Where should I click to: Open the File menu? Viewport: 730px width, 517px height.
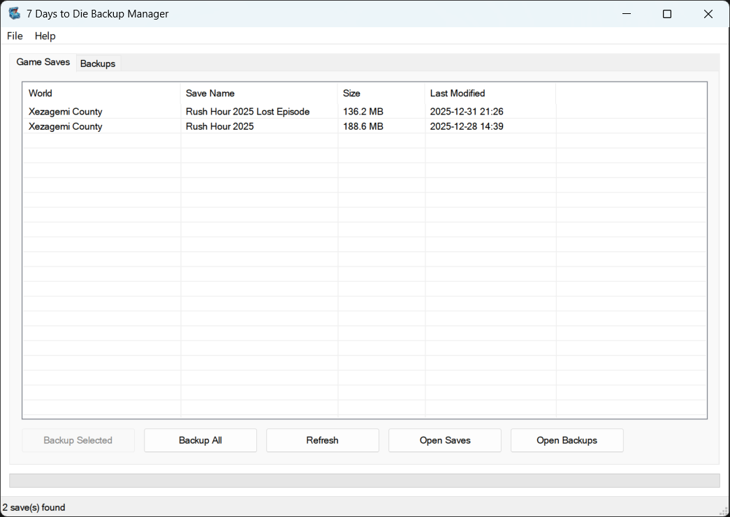[x=15, y=36]
